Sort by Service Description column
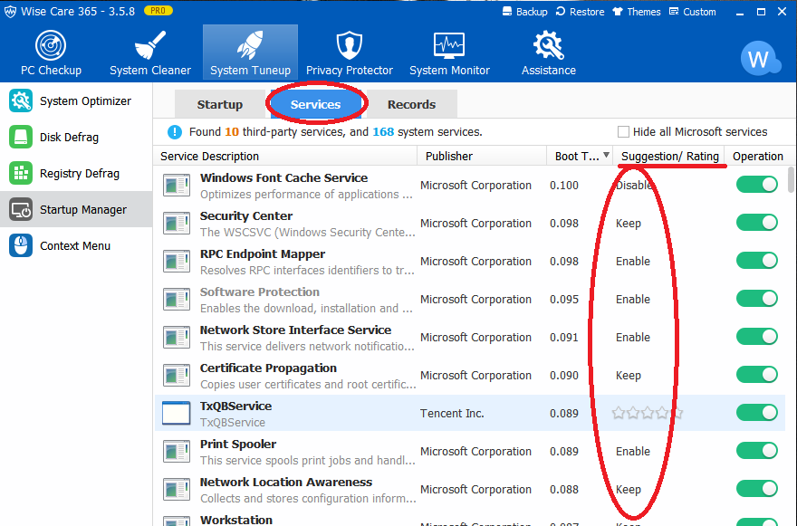Screen dimensions: 797x526 (284, 156)
